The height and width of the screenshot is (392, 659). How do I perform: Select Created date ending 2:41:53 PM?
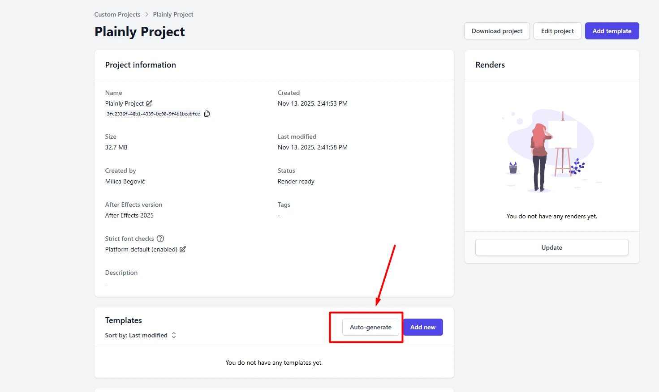pos(313,103)
